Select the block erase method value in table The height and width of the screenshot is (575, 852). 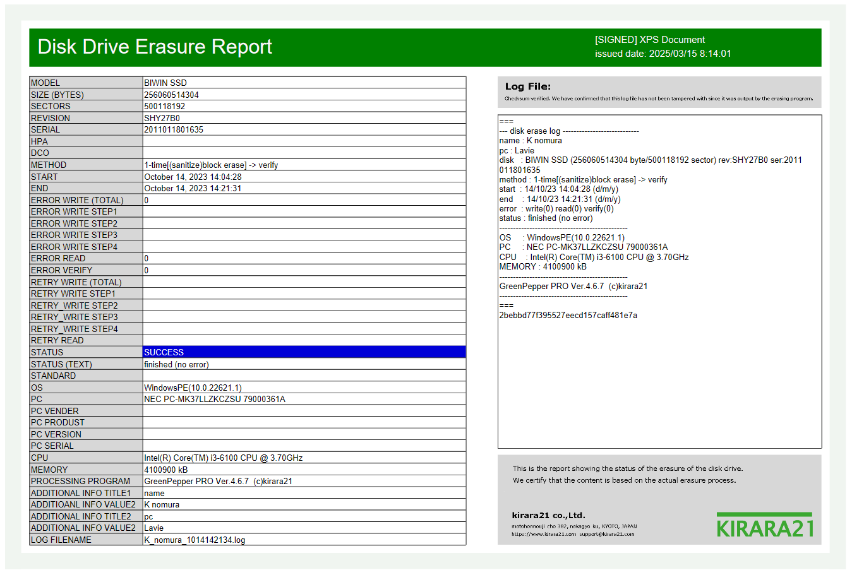coord(304,165)
